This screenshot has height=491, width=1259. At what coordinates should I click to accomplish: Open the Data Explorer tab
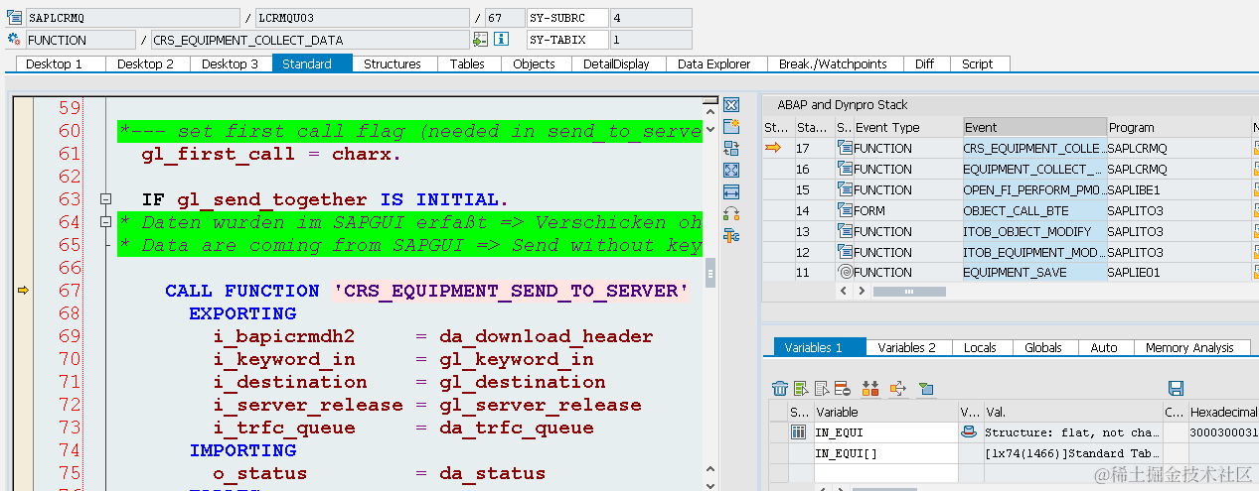pyautogui.click(x=713, y=63)
